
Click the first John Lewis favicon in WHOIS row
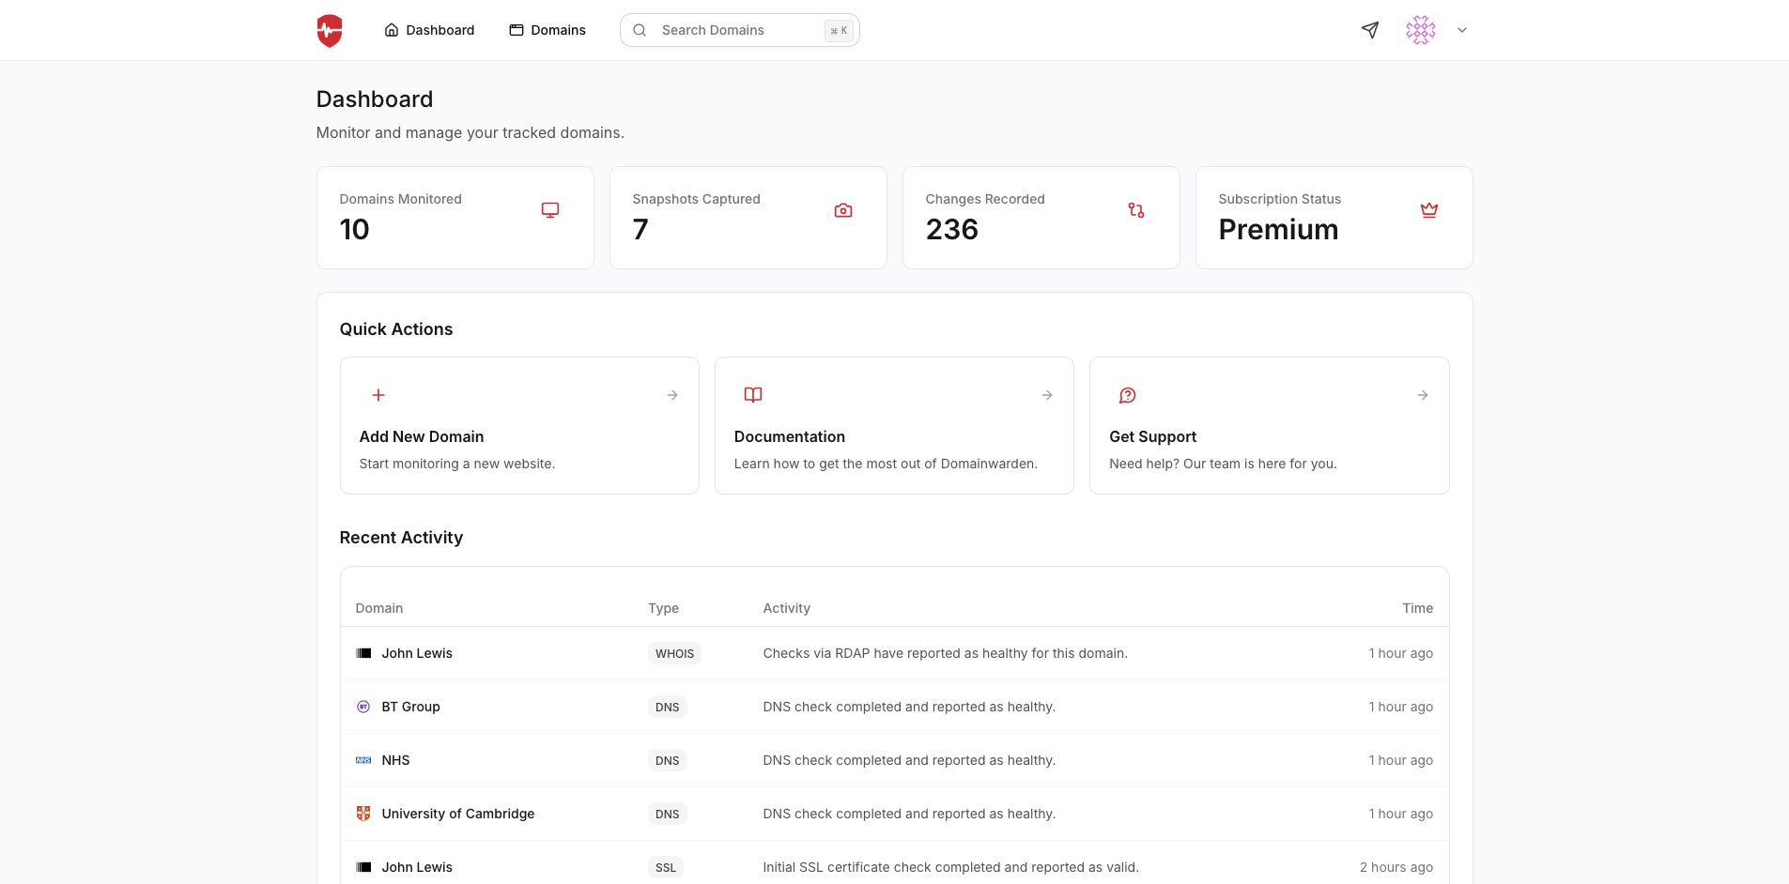tap(363, 653)
